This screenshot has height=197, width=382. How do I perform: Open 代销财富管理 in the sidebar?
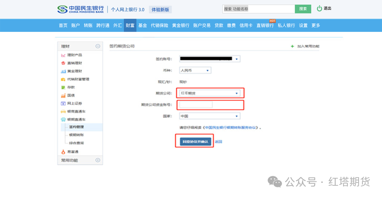click(x=78, y=79)
